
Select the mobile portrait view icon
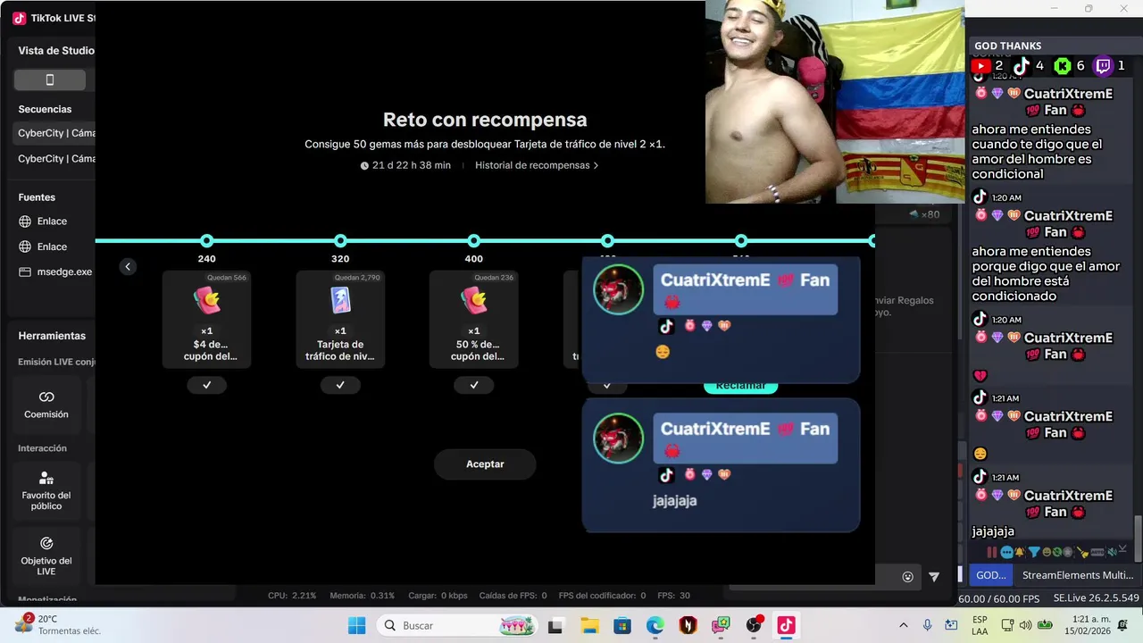pyautogui.click(x=50, y=79)
